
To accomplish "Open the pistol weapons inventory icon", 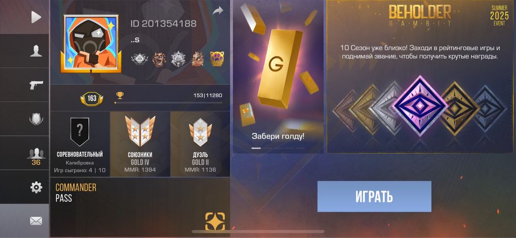I will (36, 85).
